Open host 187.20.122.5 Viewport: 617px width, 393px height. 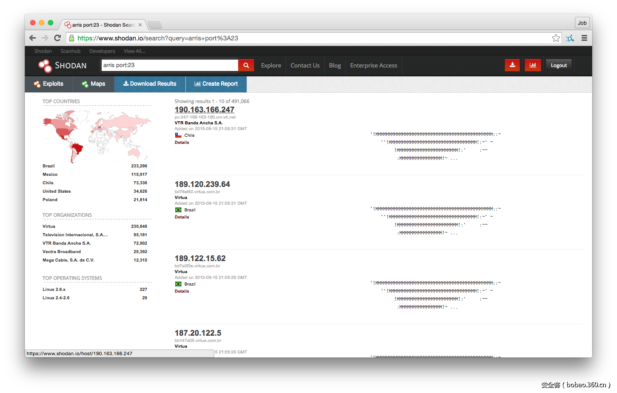pyautogui.click(x=198, y=333)
